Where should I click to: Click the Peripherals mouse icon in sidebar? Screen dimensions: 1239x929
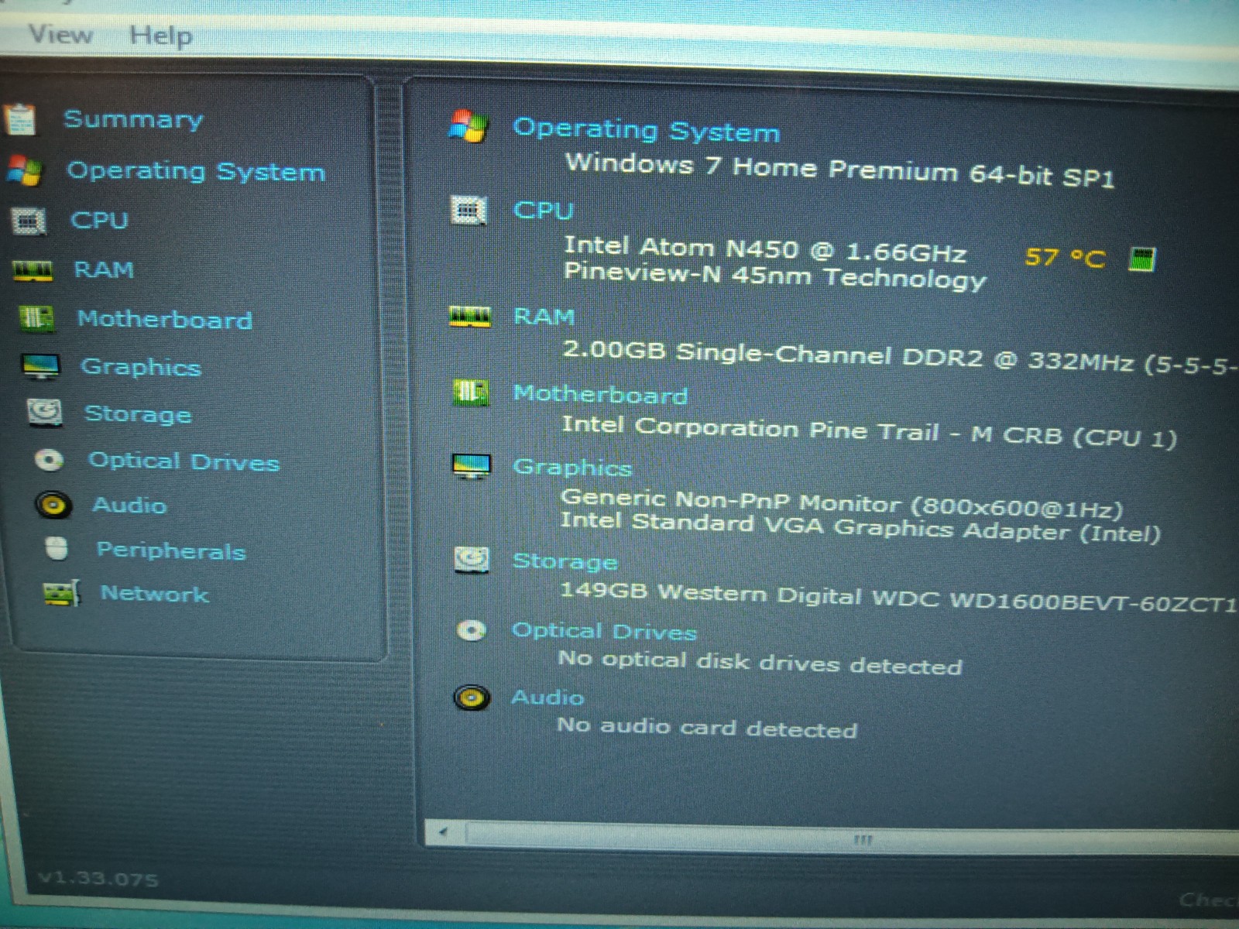tap(57, 548)
